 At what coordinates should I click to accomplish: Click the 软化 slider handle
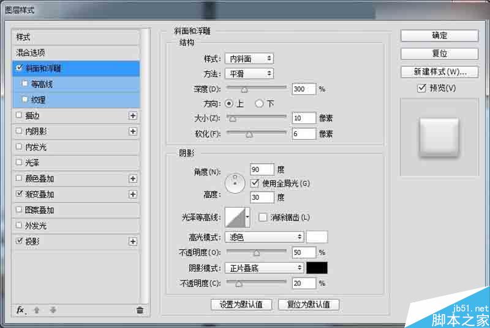coord(249,134)
